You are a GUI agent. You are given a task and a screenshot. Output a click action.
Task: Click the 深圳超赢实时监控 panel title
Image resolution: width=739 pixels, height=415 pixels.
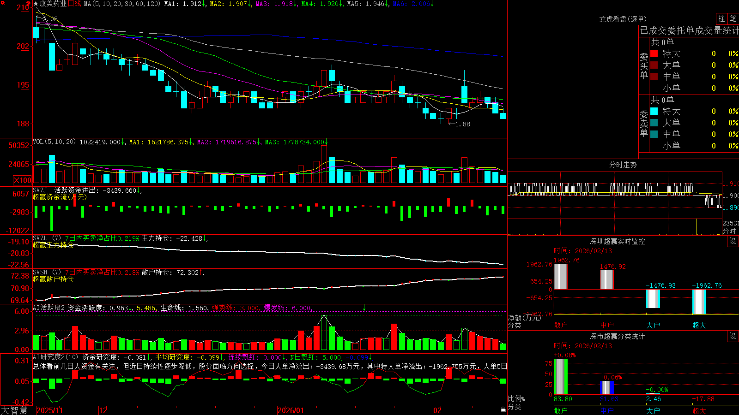point(618,241)
